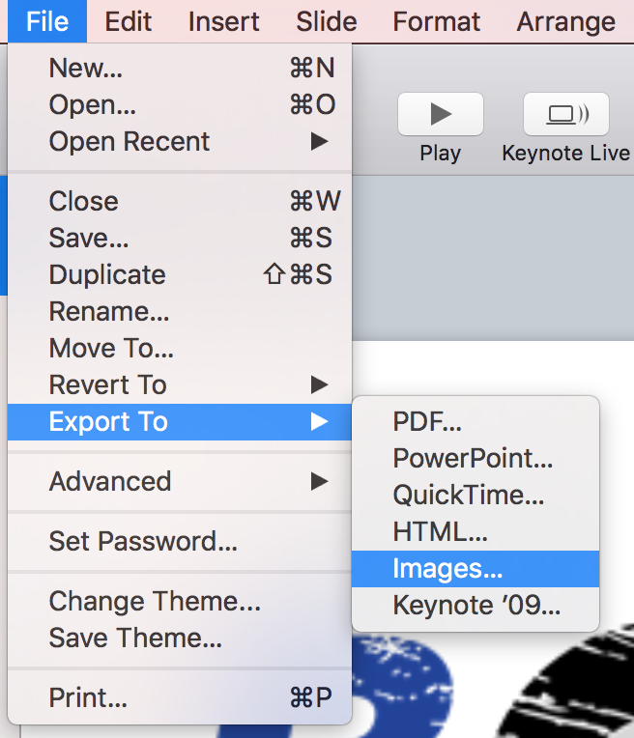Export presentation to PowerPoint…
Viewport: 634px width, 738px height.
click(475, 459)
